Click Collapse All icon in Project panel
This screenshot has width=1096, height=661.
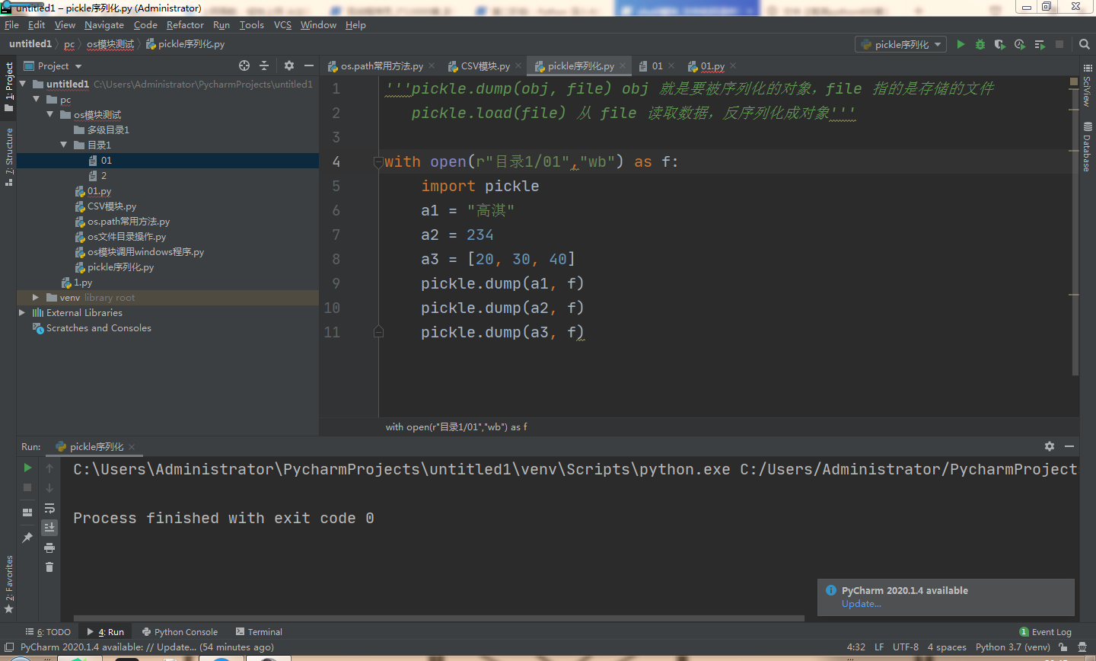(264, 65)
